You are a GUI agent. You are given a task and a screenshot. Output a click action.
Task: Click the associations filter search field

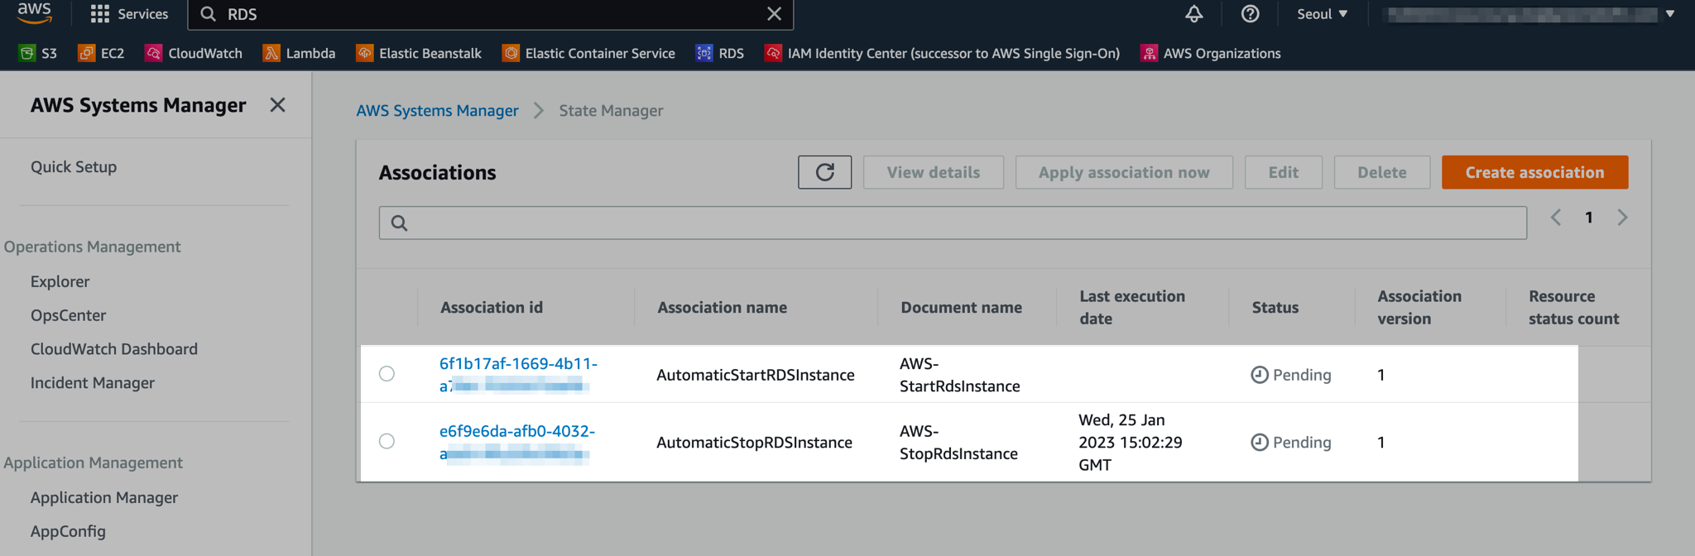coord(952,223)
